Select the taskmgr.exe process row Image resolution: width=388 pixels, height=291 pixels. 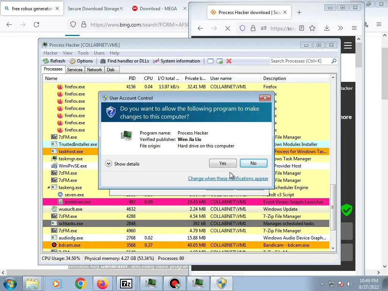186,158
